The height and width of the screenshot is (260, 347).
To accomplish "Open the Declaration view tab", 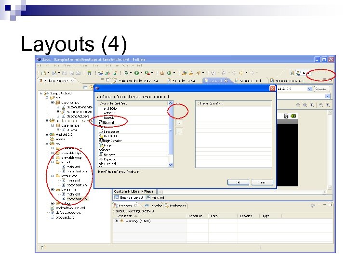I will click(x=175, y=206).
